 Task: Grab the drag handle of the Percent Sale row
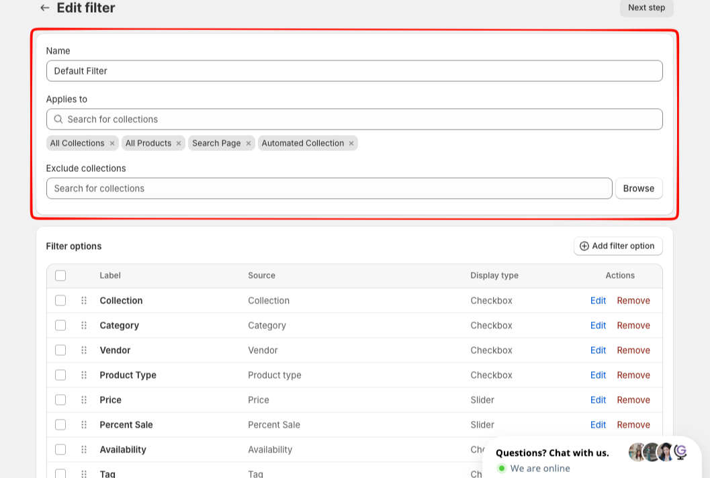point(84,425)
